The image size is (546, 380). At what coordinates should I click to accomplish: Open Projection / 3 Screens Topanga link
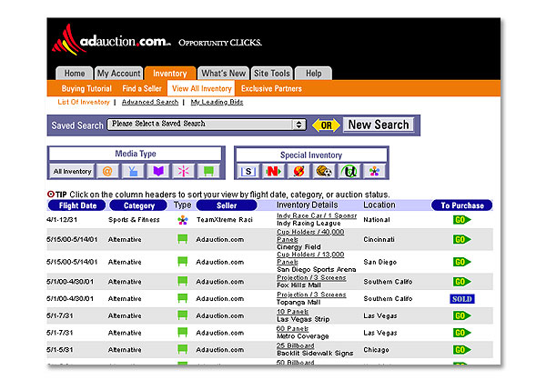pyautogui.click(x=311, y=295)
